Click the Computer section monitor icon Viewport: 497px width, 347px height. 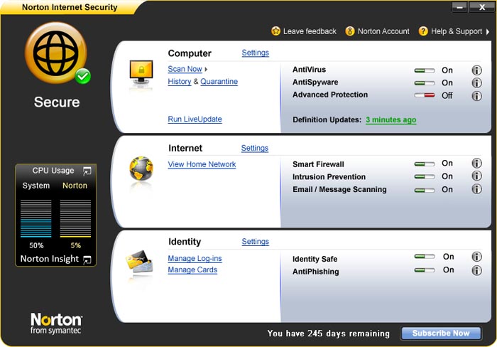[141, 73]
